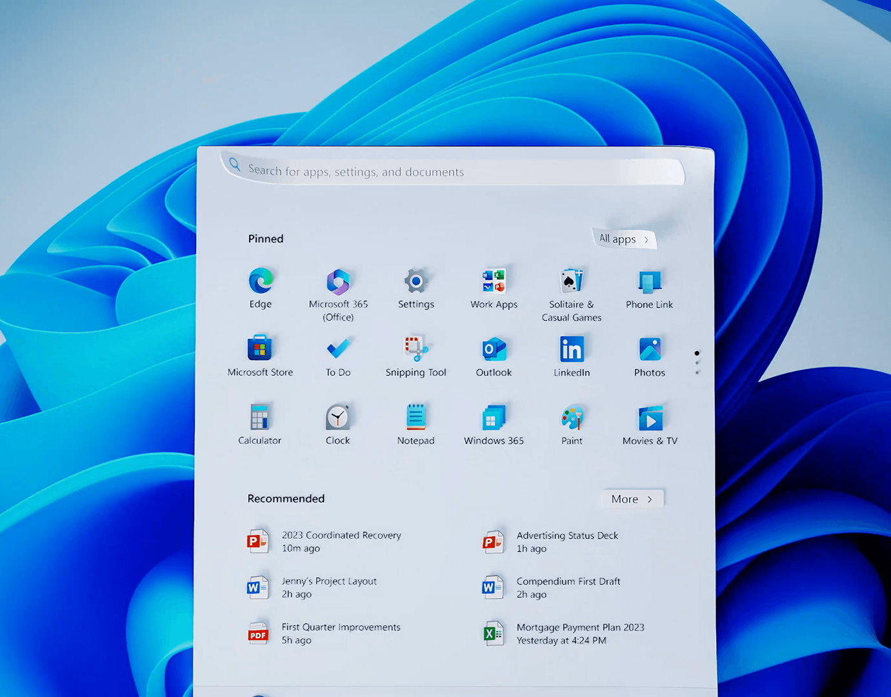Click the '1h ago' timestamp
Viewport: 891px width, 697px height.
click(x=531, y=549)
